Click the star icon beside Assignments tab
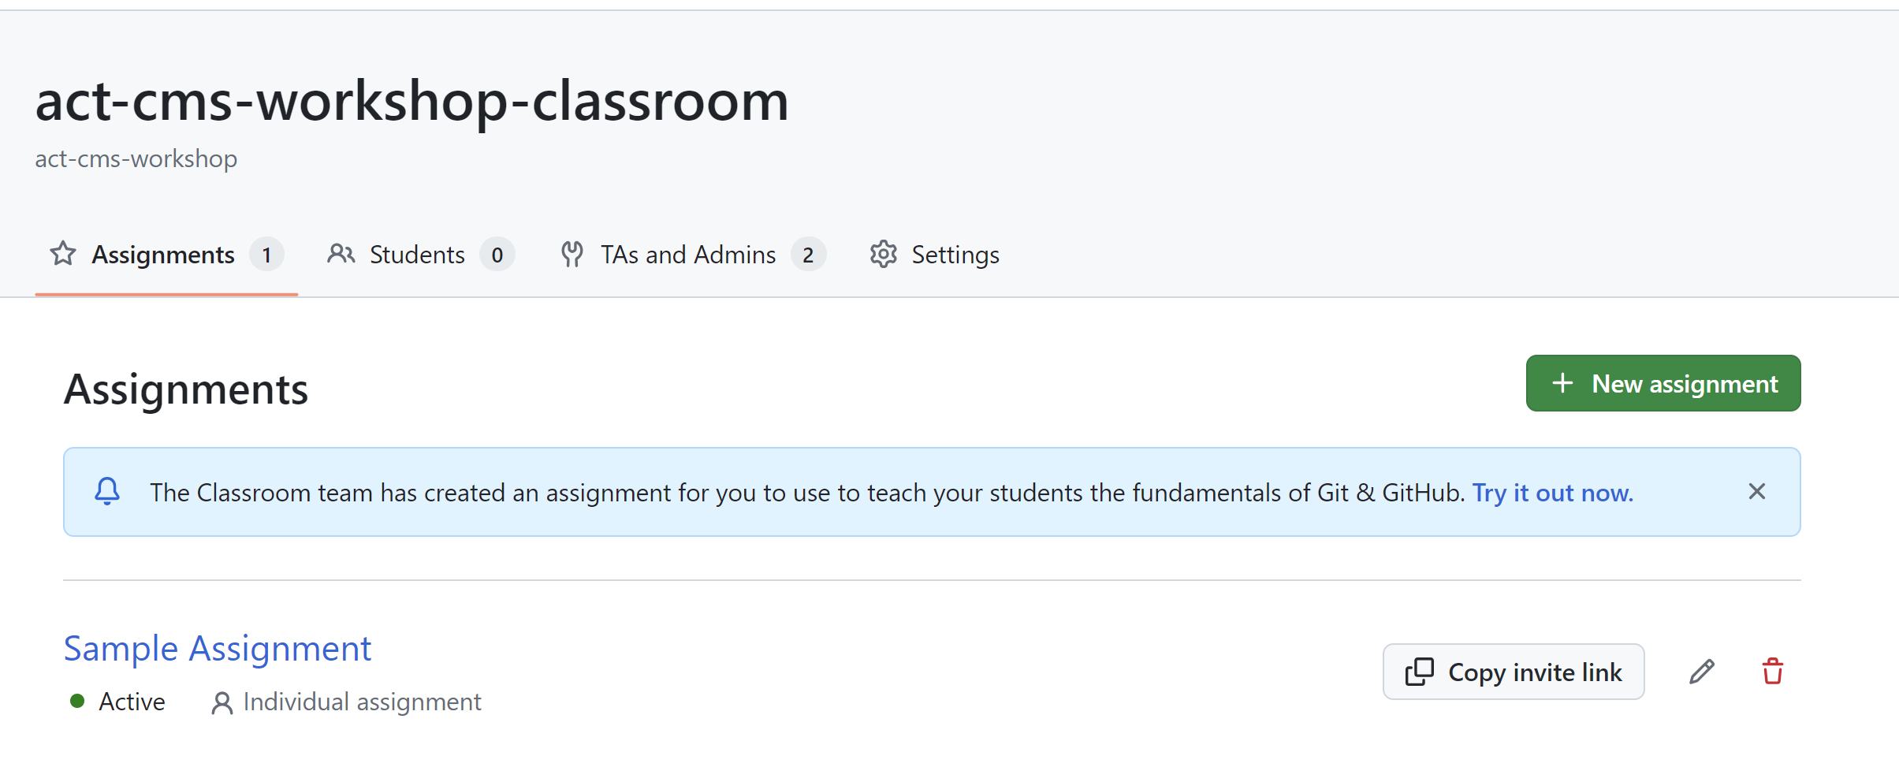The height and width of the screenshot is (782, 1899). tap(63, 254)
